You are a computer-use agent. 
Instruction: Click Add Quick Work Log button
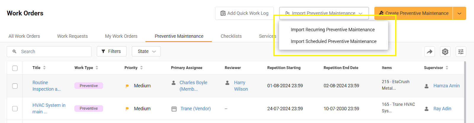244,13
